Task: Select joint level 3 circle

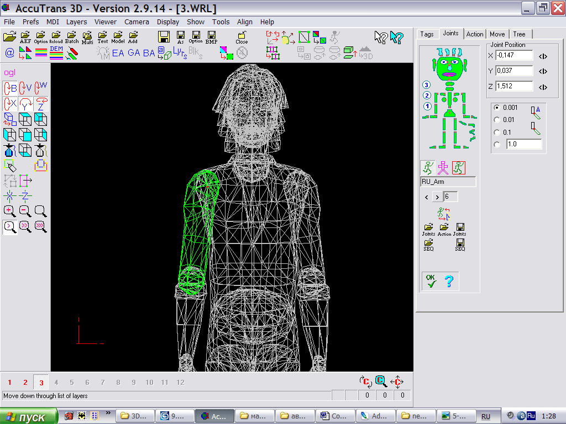Action: [427, 84]
